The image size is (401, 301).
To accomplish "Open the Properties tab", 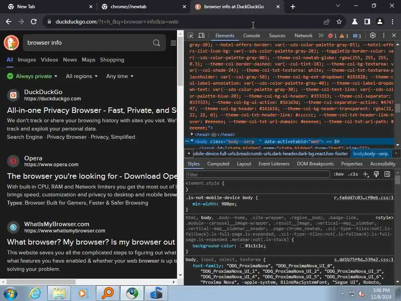I will (352, 164).
